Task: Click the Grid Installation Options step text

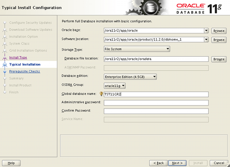Action: pos(28,51)
